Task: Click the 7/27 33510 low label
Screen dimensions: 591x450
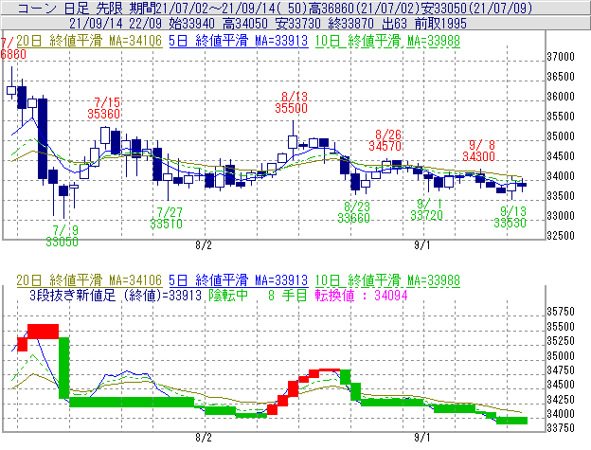Action: pyautogui.click(x=167, y=218)
